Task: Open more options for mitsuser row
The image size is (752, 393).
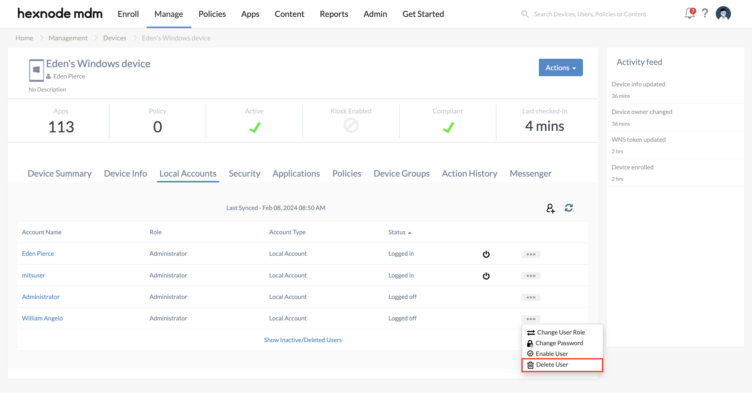Action: pos(531,276)
